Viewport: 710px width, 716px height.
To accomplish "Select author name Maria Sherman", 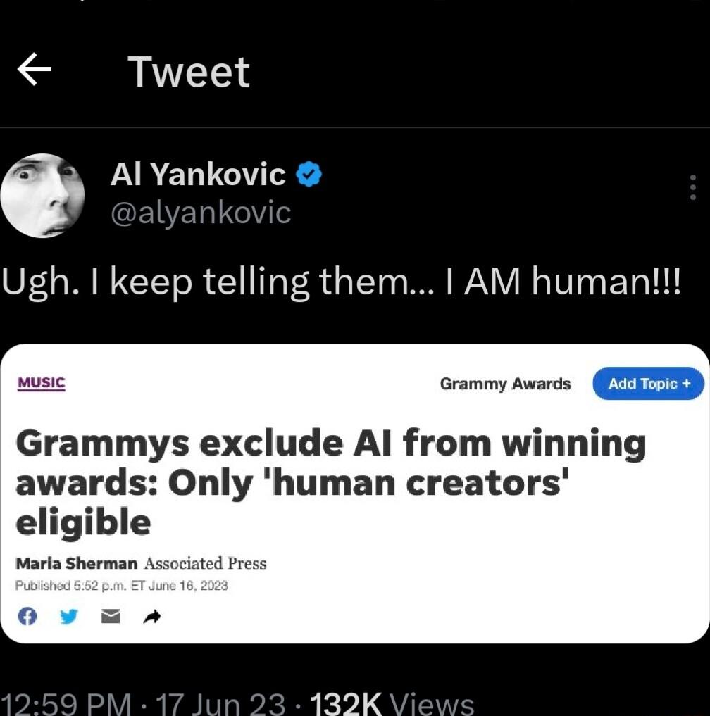I will (74, 563).
